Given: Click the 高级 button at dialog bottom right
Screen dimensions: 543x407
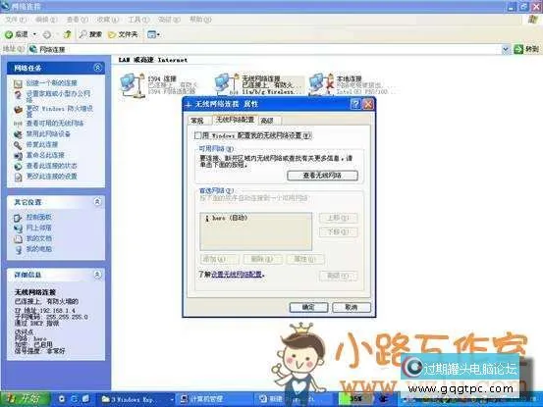Looking at the screenshot, I should (x=338, y=276).
